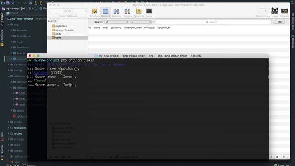Click the App\User link in terminal output
The width and height of the screenshot is (295, 166).
41,73
